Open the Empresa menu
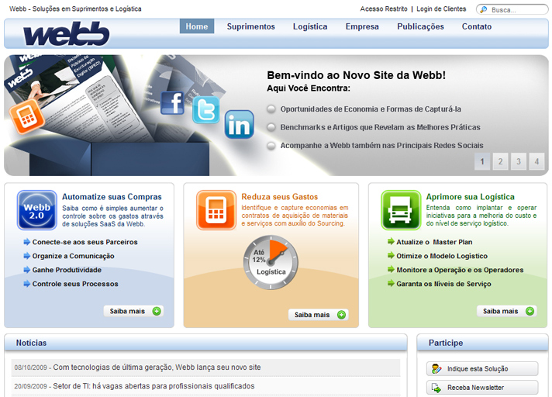The height and width of the screenshot is (397, 552). [x=362, y=26]
